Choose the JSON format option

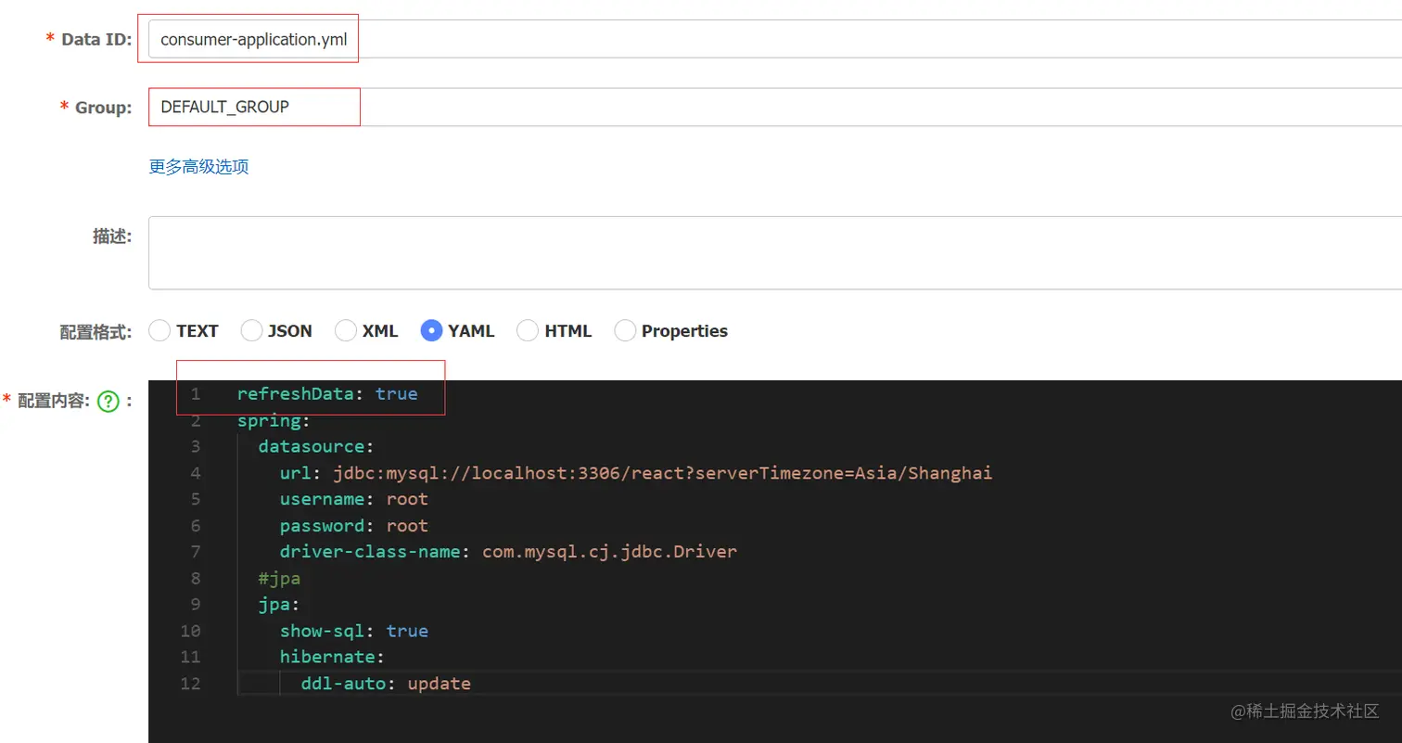(x=251, y=330)
